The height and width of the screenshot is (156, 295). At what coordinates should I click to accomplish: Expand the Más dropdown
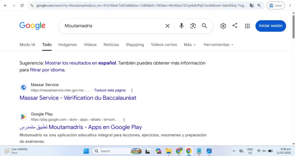tap(190, 45)
